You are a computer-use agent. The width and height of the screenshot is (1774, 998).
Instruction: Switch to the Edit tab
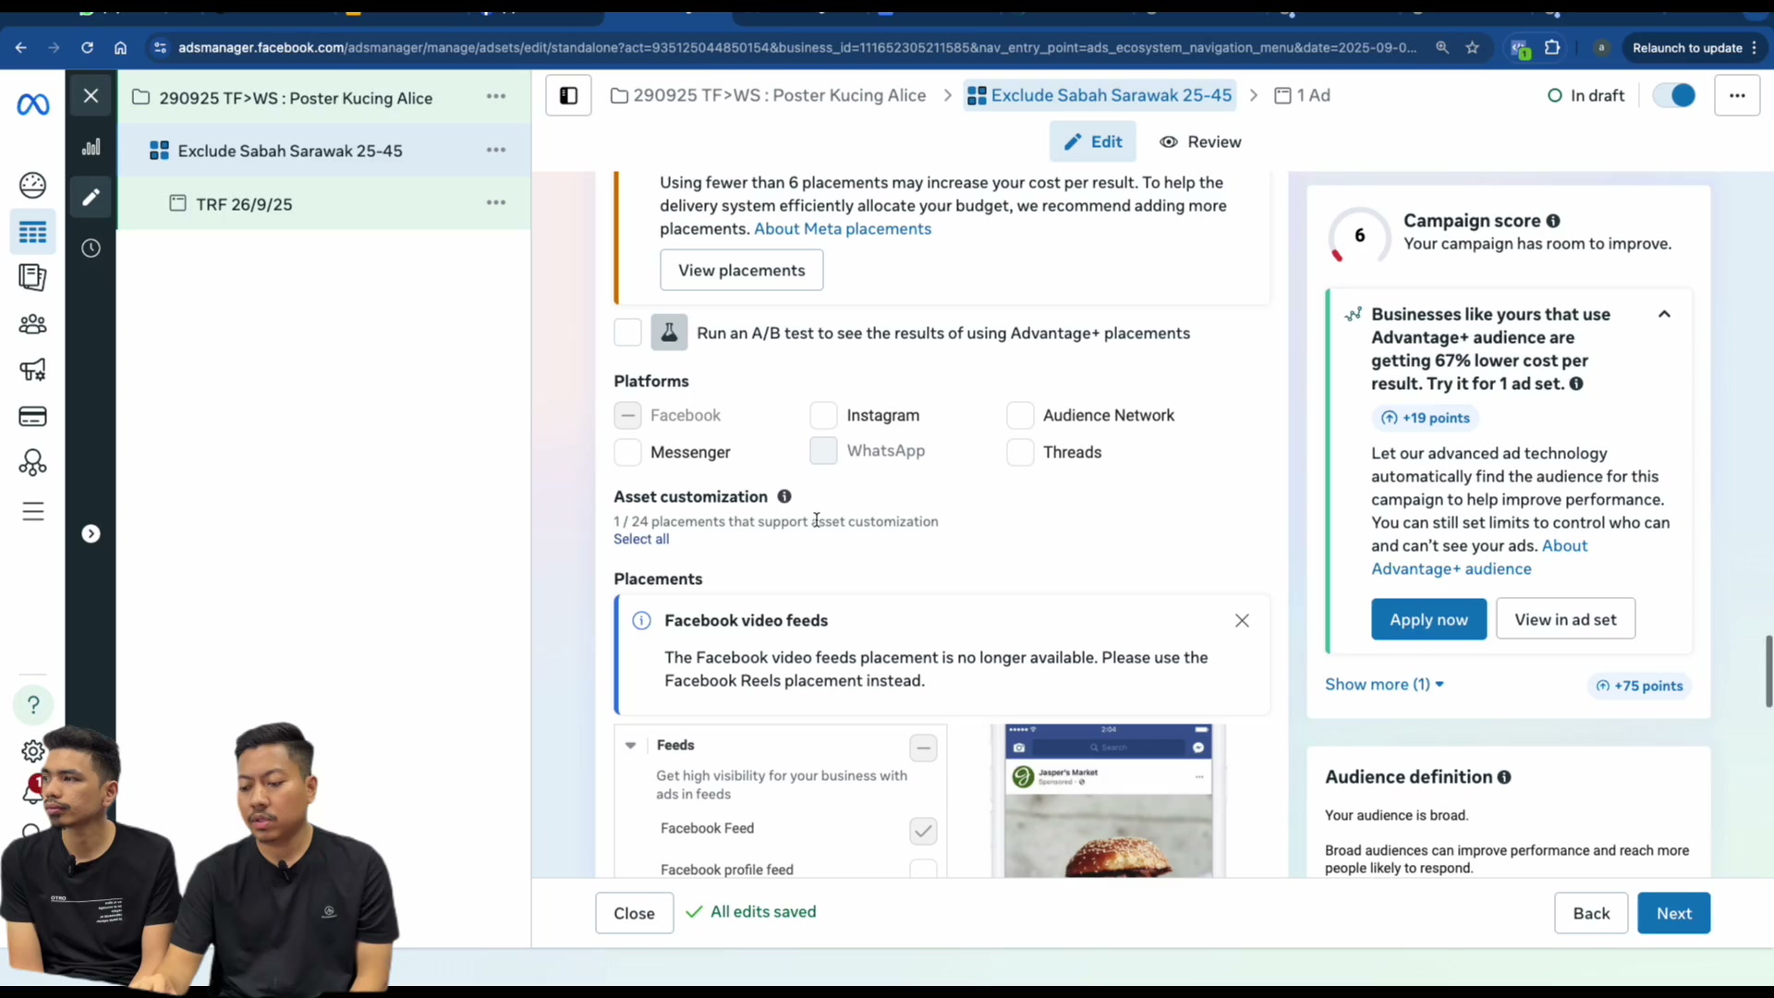tap(1092, 142)
